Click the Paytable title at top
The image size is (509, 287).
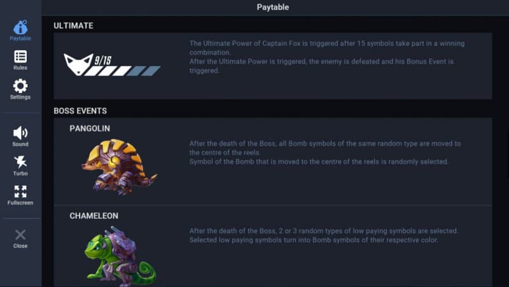[273, 7]
